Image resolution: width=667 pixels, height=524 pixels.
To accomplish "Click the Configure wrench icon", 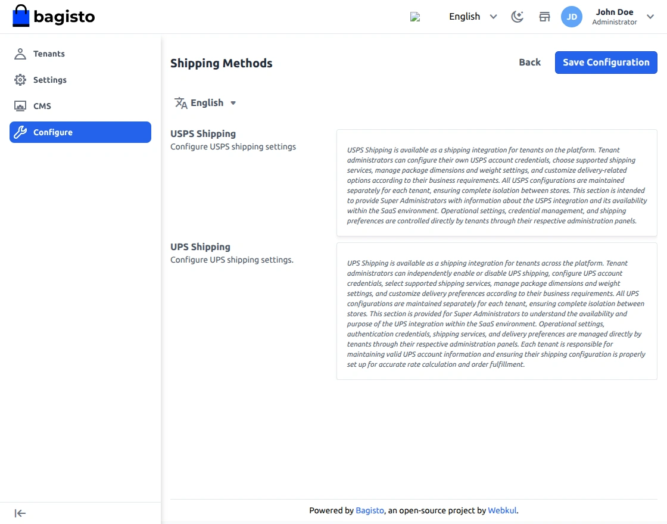I will 20,132.
